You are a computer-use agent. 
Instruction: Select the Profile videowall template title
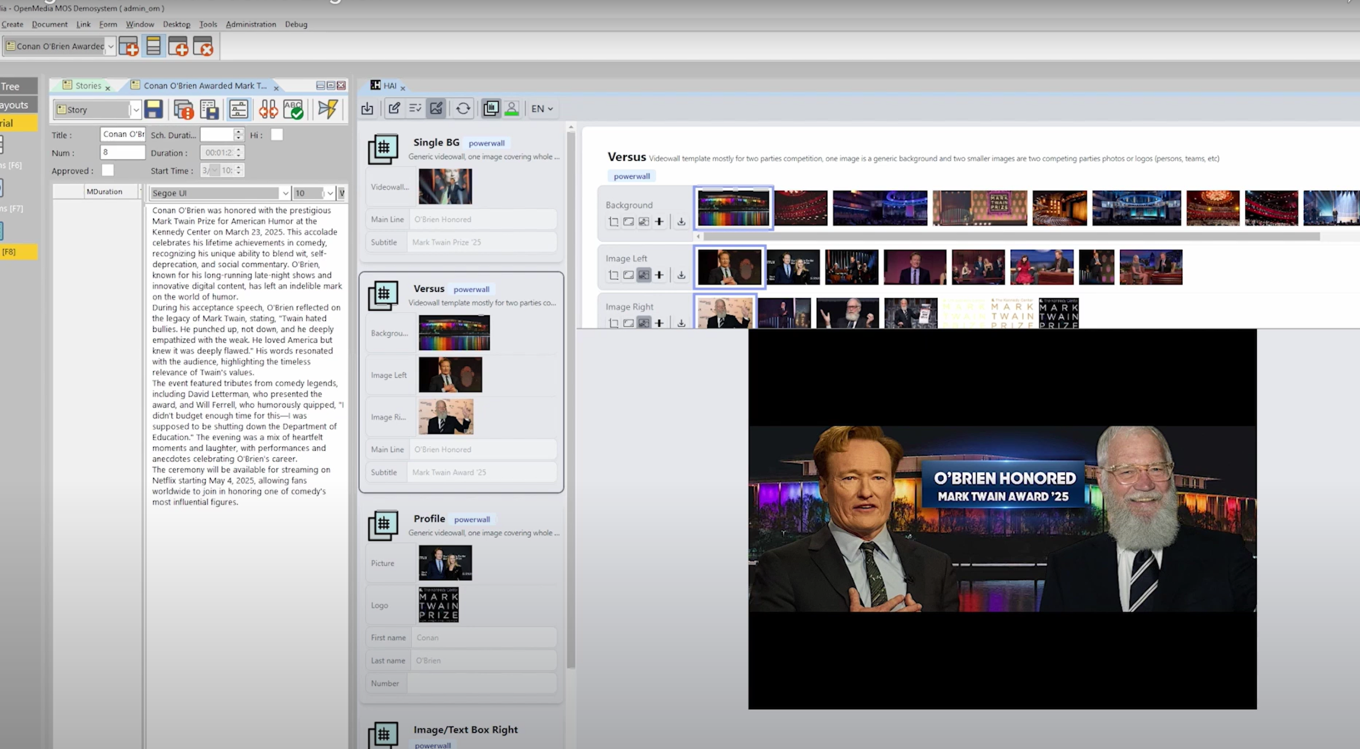tap(429, 519)
